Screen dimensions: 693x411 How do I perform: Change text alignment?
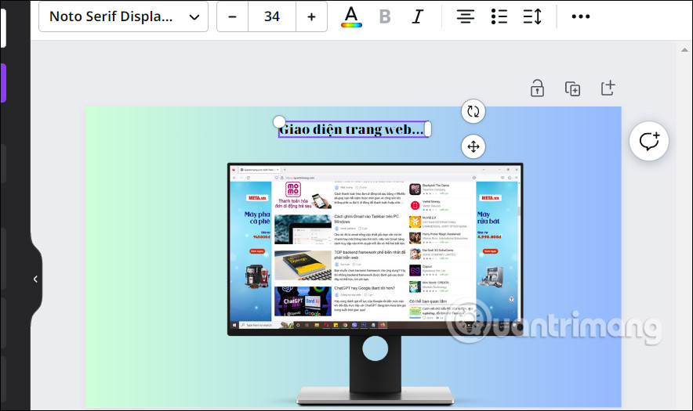point(466,16)
